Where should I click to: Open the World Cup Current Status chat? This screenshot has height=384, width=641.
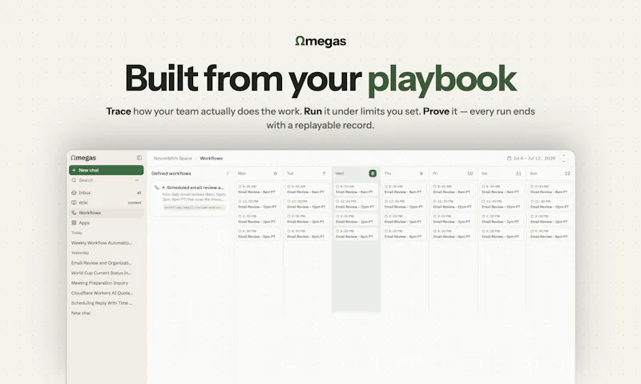(102, 273)
